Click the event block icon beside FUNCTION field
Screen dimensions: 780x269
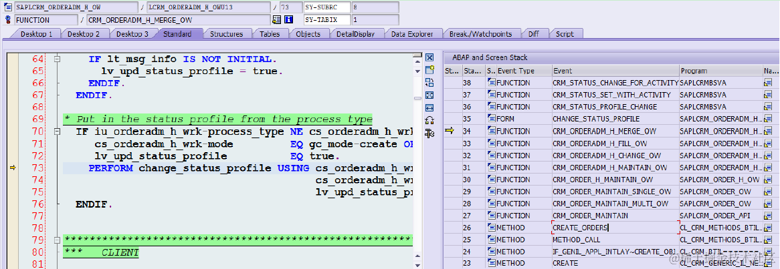[8, 20]
